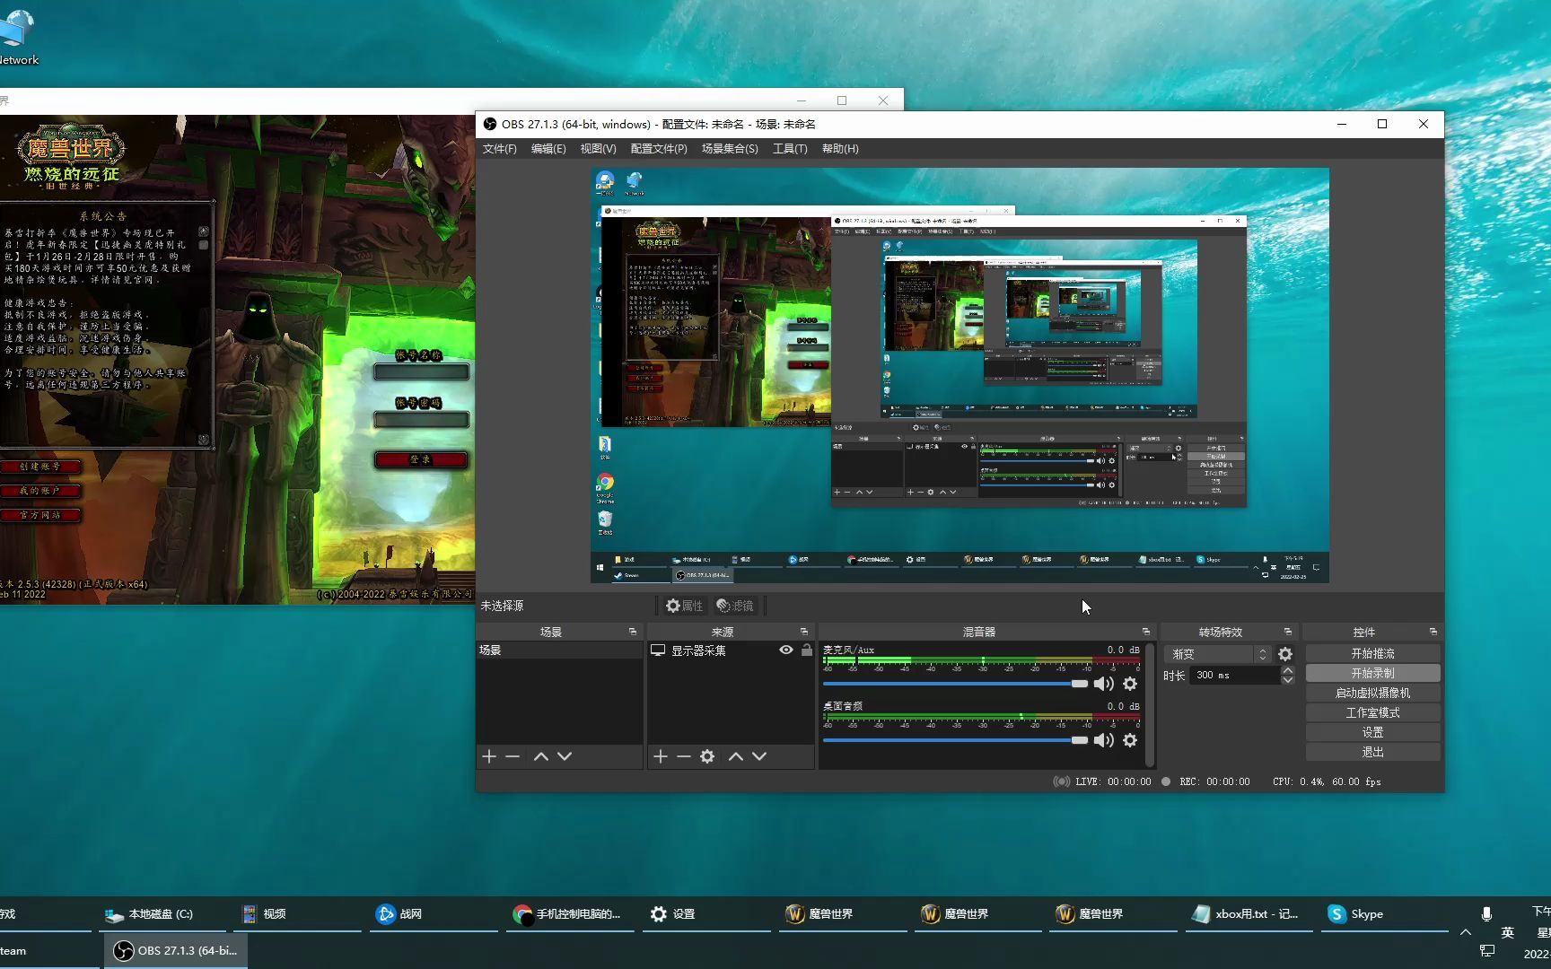Mute the 麦克风/Aux channel
The height and width of the screenshot is (969, 1551).
pos(1103,684)
